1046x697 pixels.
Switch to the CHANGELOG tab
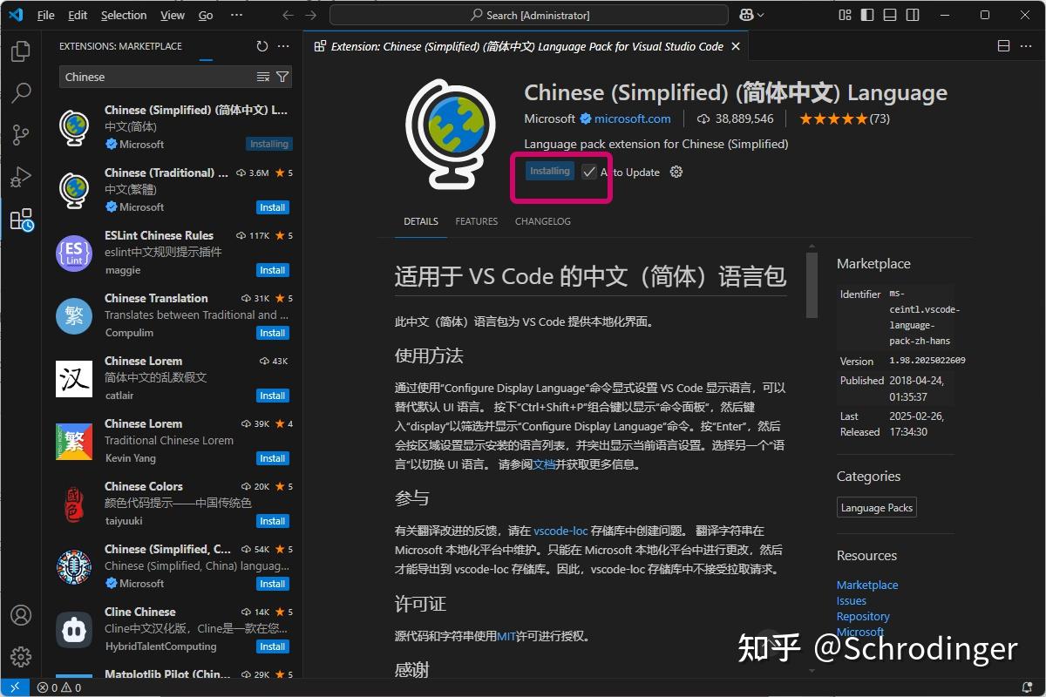542,221
